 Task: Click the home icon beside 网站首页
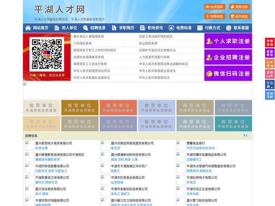coord(28,28)
